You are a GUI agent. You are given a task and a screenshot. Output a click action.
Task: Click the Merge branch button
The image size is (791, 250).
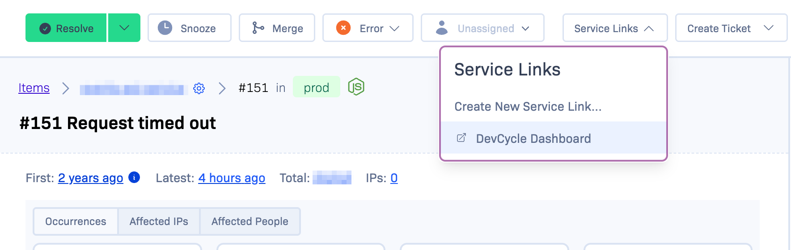pos(277,28)
